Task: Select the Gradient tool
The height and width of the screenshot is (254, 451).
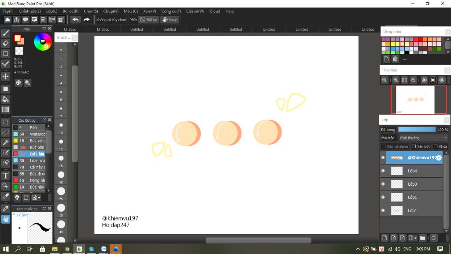Action: [x=5, y=109]
